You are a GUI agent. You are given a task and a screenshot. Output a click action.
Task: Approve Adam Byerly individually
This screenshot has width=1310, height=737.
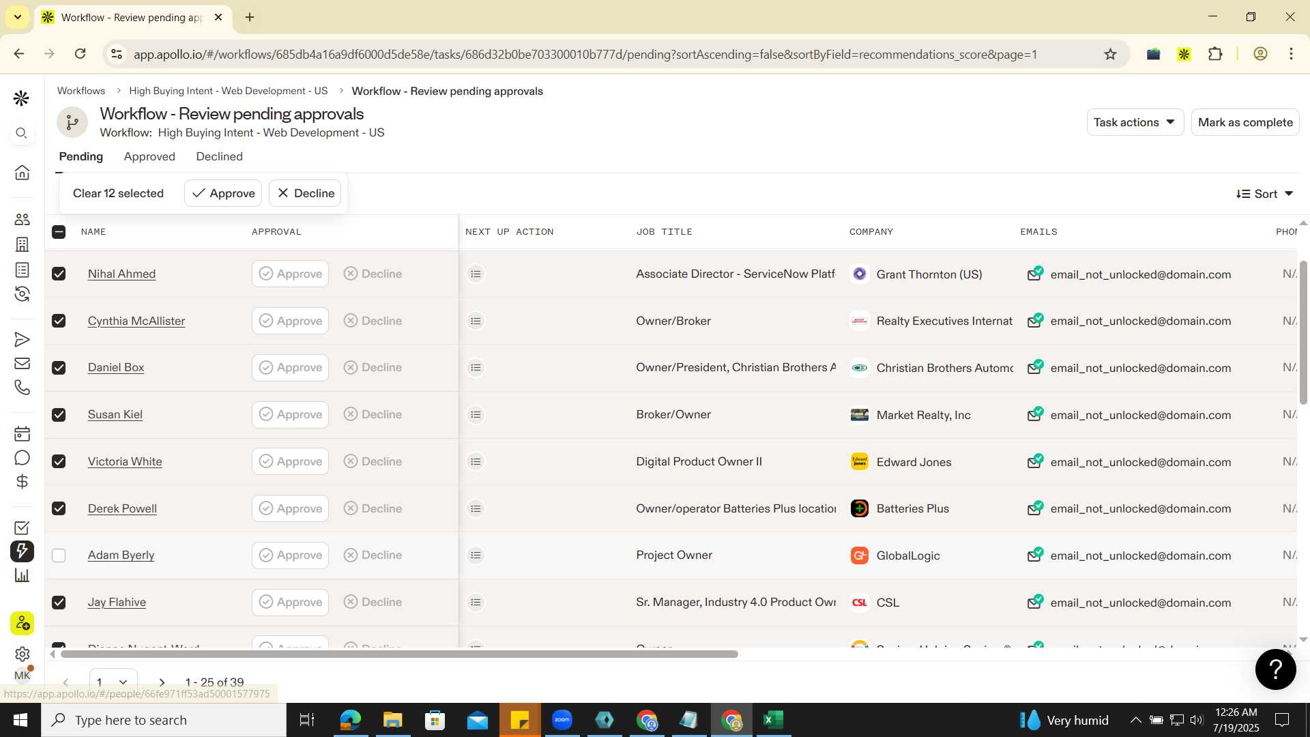point(290,555)
